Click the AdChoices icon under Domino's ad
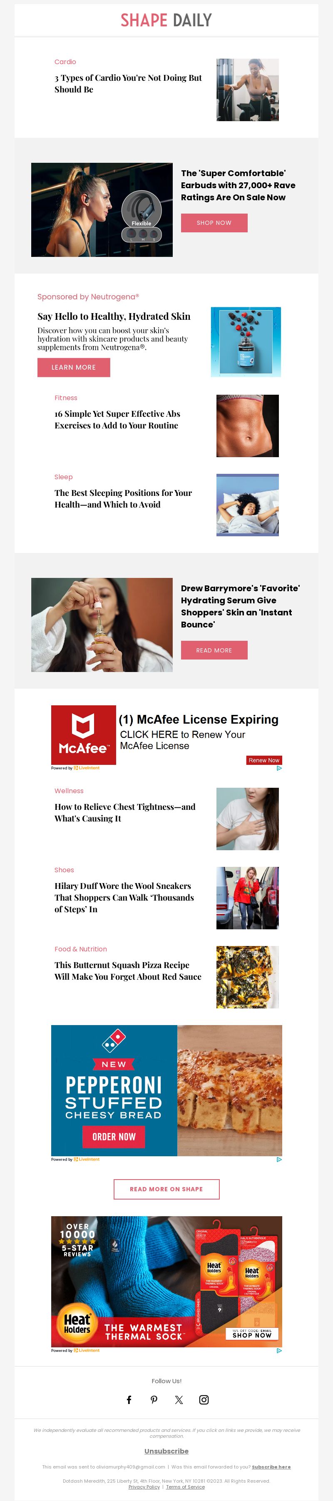333x1501 pixels. tap(279, 1160)
